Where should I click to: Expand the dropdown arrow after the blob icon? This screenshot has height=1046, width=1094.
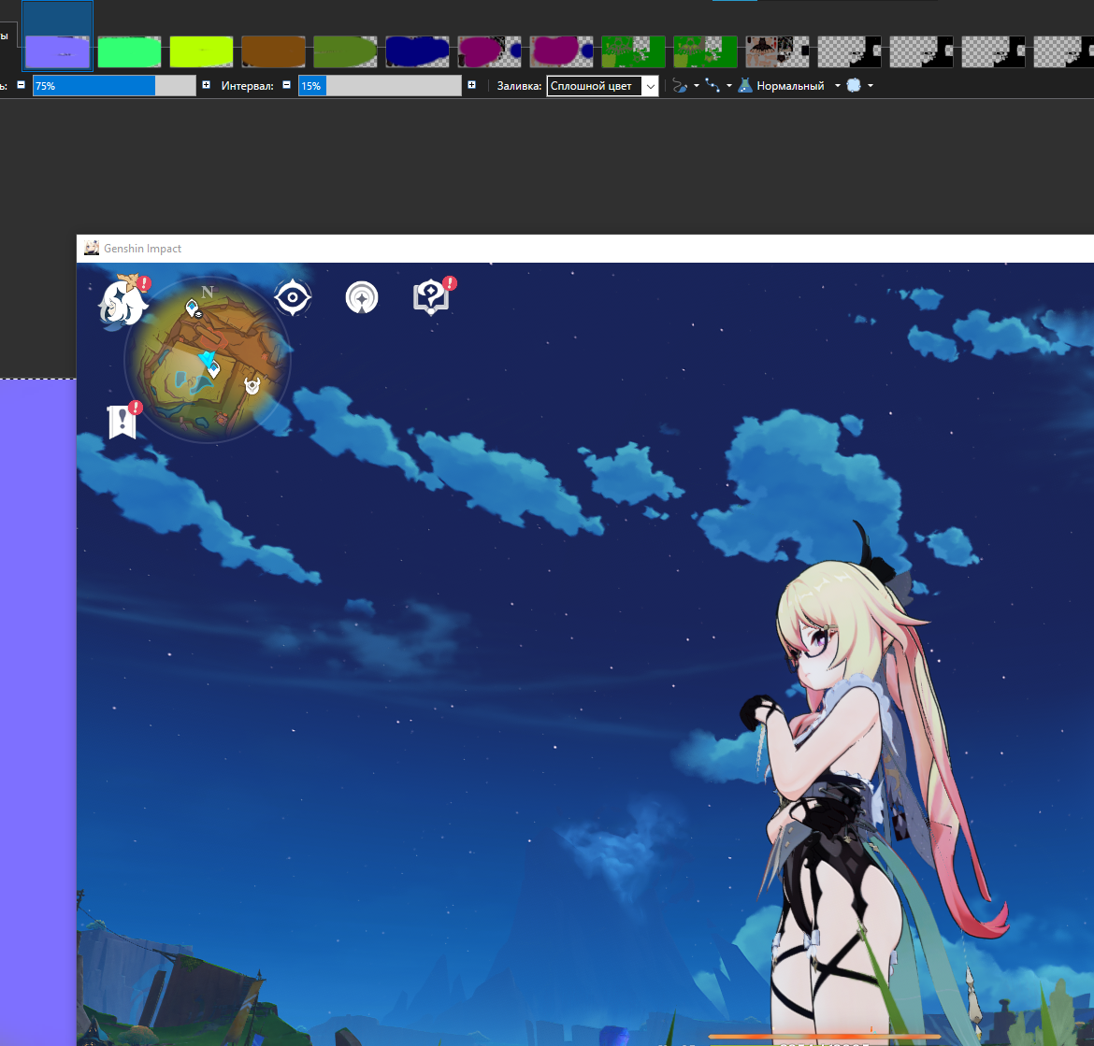[870, 86]
